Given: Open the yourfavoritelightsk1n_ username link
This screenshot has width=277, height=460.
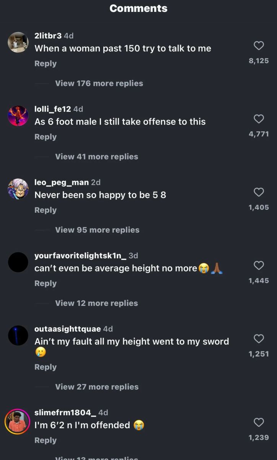Looking at the screenshot, I should [x=80, y=256].
